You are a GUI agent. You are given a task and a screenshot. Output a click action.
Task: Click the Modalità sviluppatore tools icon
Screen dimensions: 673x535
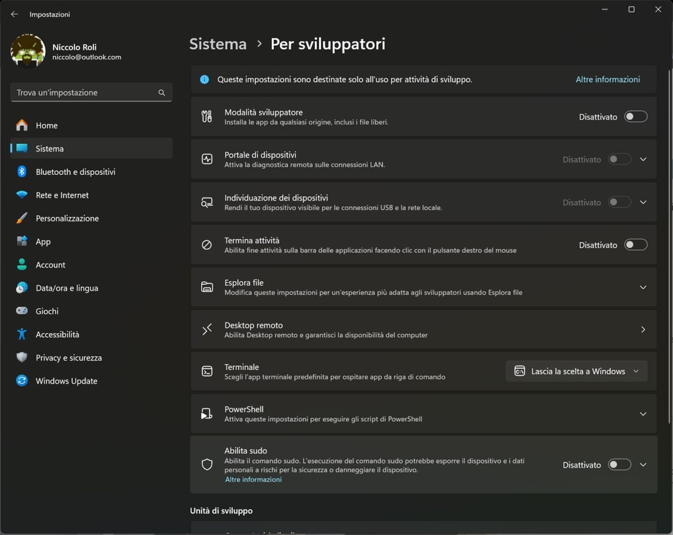tap(207, 116)
